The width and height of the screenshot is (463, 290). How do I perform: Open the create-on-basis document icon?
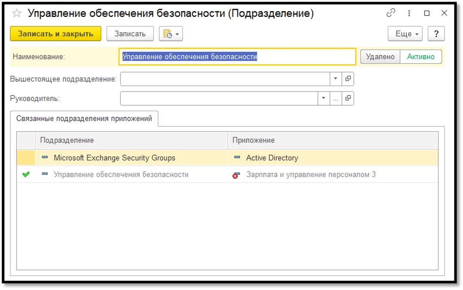pos(168,34)
